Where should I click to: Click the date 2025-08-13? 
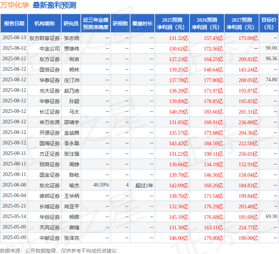point(14,38)
